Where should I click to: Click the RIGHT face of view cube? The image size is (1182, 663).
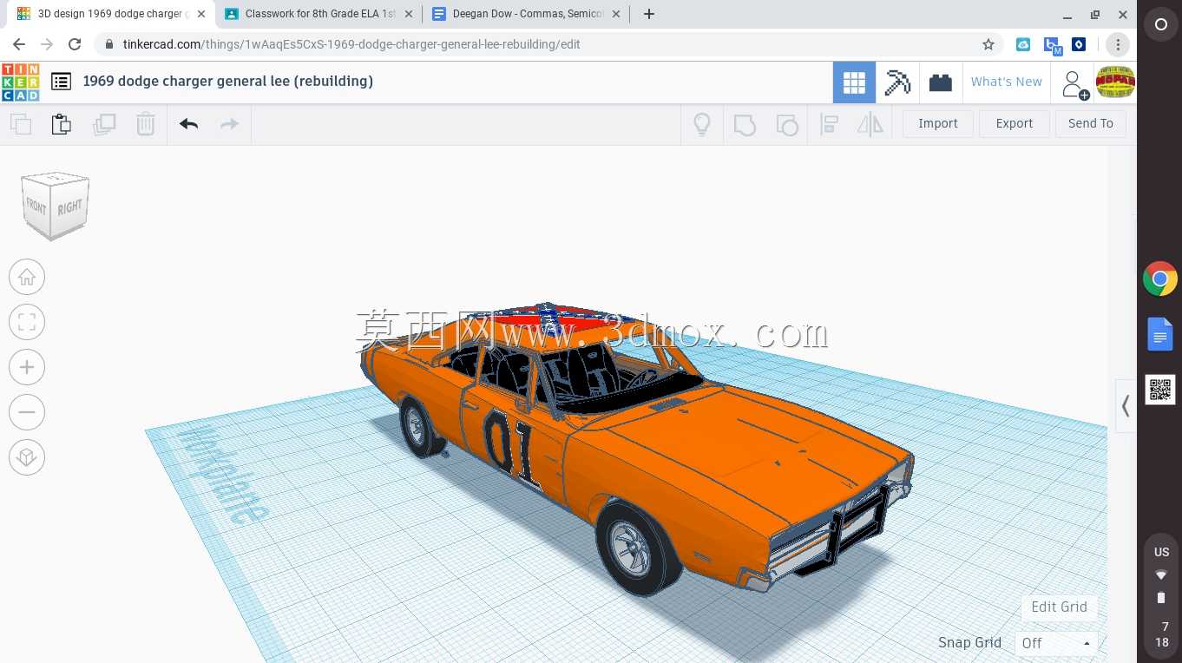70,207
